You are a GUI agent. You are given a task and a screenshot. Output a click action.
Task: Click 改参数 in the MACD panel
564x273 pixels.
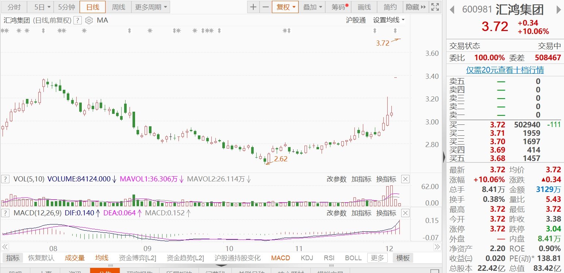point(336,213)
